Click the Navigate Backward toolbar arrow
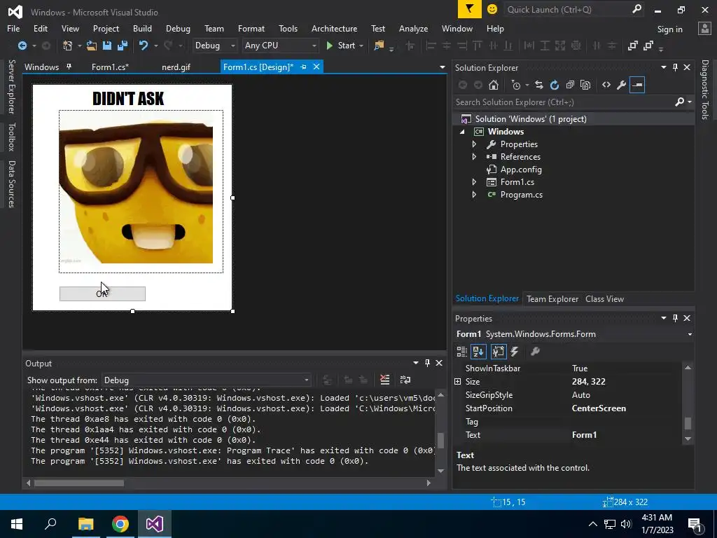The height and width of the screenshot is (538, 717). 22,46
